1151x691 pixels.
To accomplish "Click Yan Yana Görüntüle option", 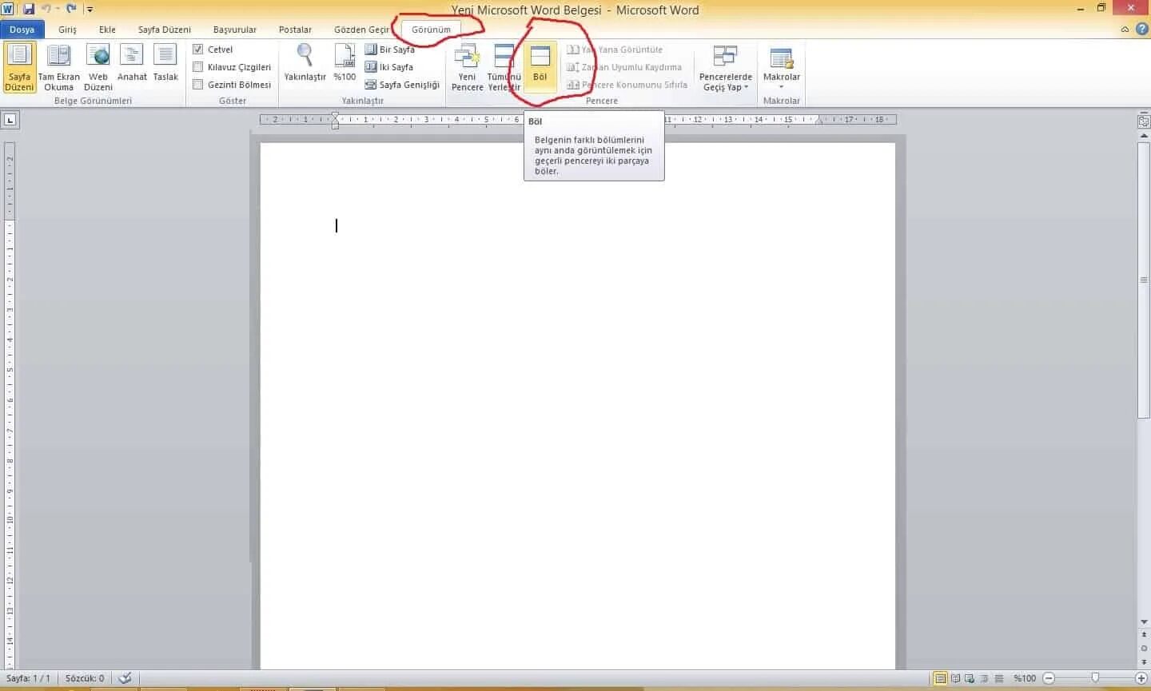I will tap(615, 50).
